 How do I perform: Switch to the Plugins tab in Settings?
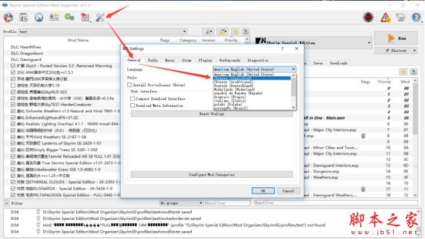pyautogui.click(x=205, y=60)
